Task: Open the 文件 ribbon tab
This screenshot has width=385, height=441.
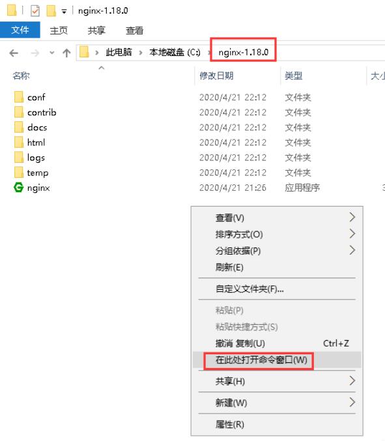Action: 20,30
